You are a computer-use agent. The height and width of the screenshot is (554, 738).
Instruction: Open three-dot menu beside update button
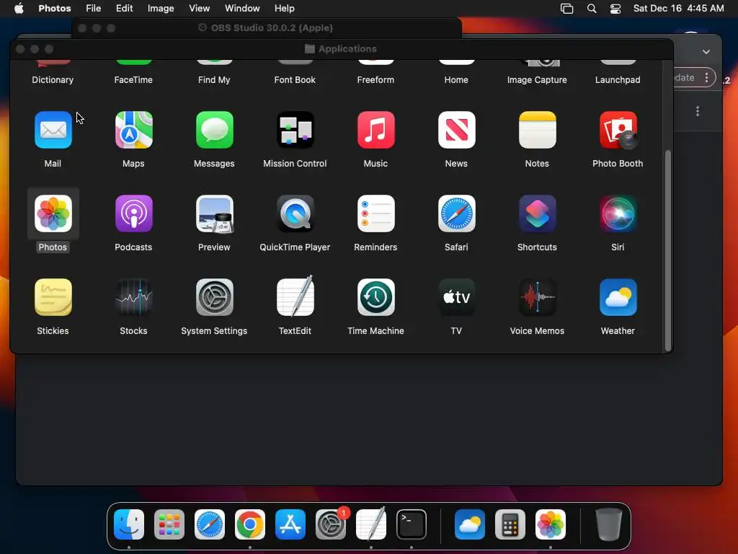706,78
